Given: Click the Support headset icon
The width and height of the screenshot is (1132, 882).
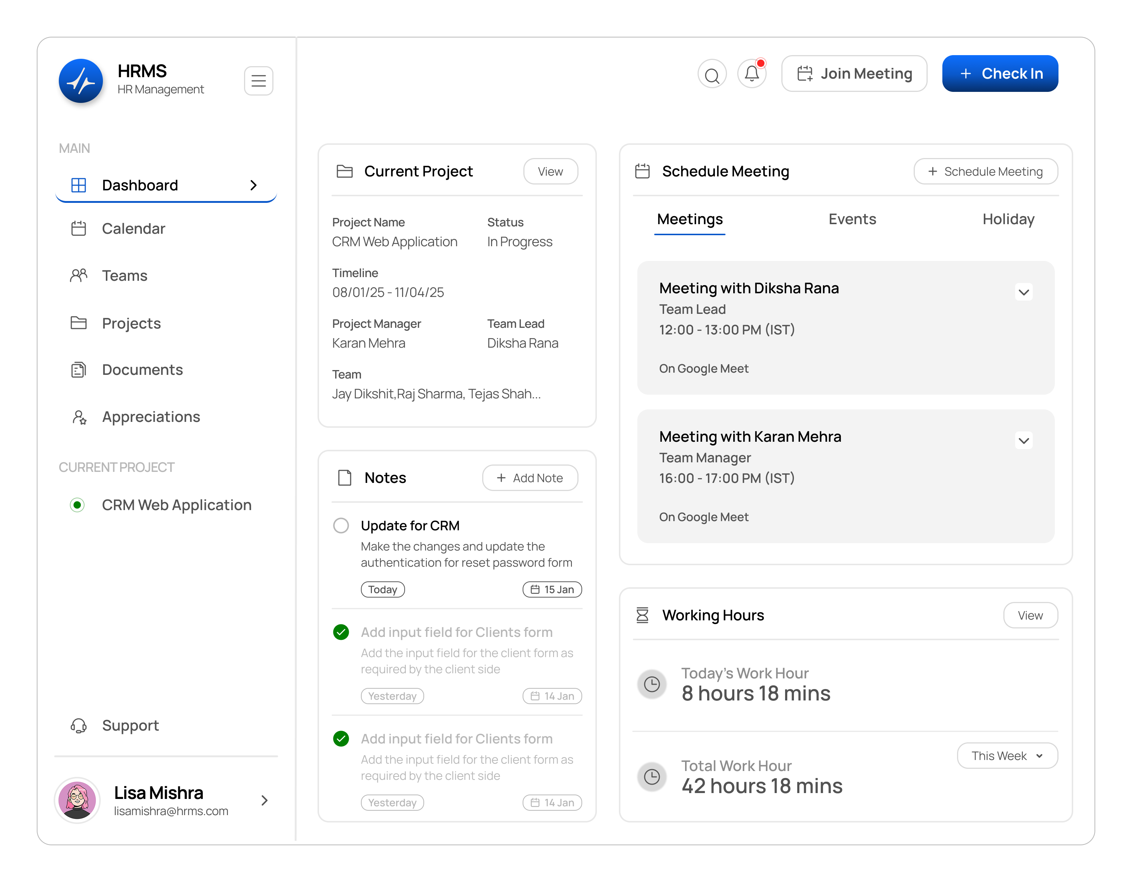Looking at the screenshot, I should (x=78, y=725).
